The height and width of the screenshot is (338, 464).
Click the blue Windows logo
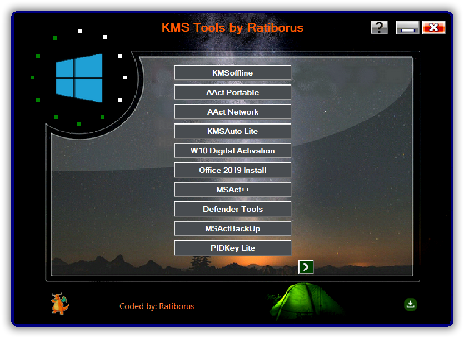79,78
